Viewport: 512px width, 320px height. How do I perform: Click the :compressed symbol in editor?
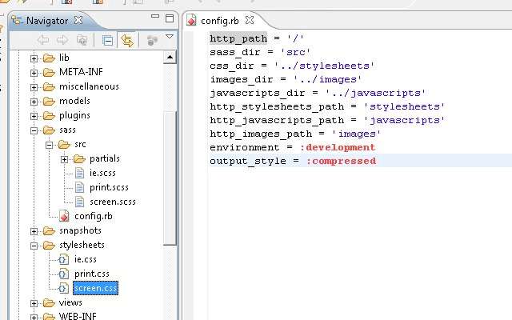341,161
